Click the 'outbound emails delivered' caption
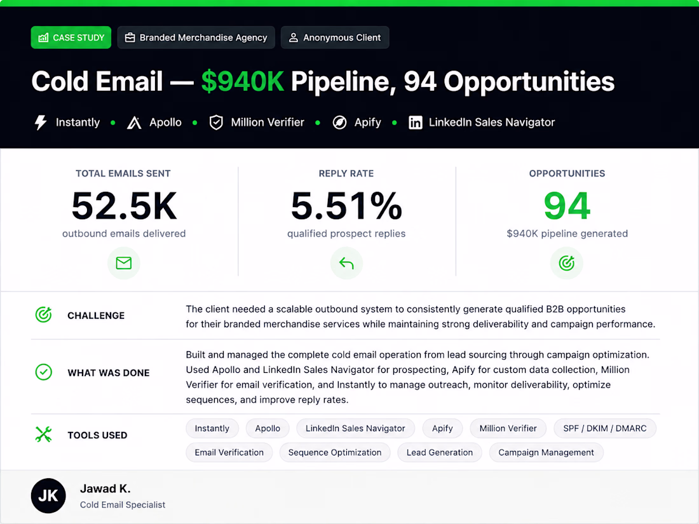This screenshot has height=524, width=699. [124, 234]
